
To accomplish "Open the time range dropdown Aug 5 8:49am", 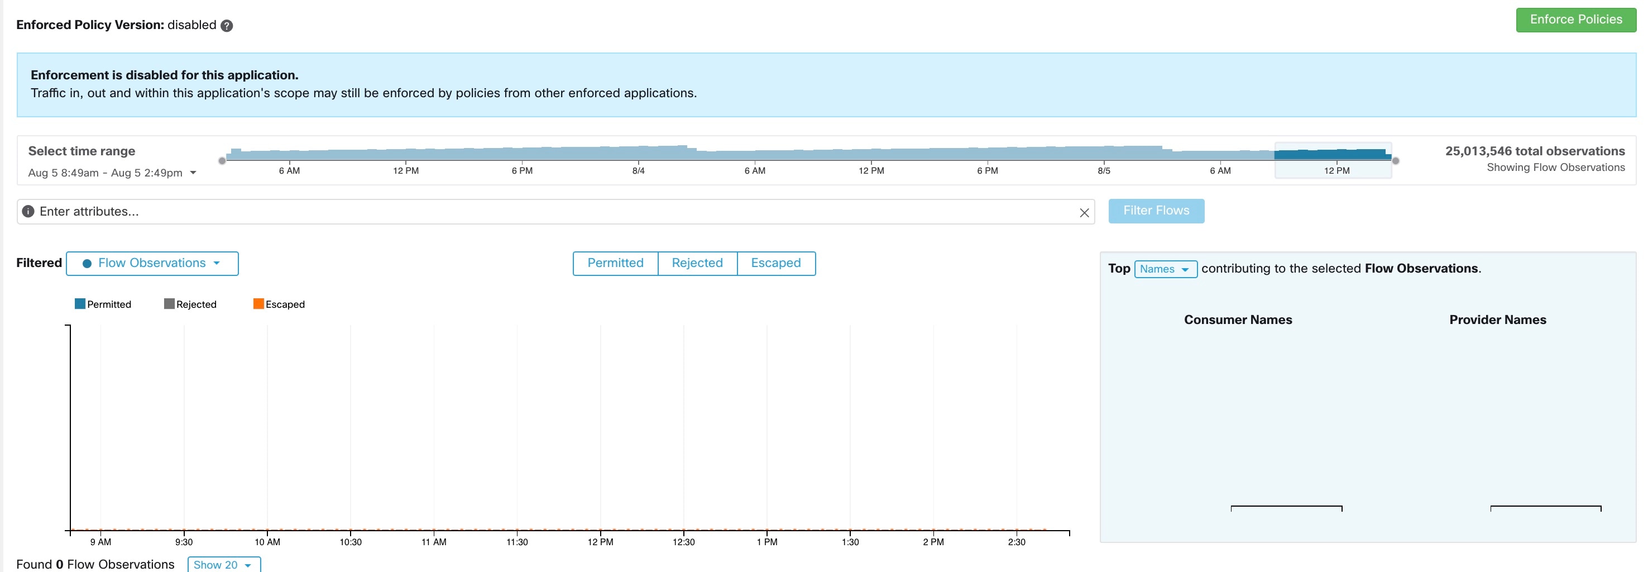I will point(112,173).
